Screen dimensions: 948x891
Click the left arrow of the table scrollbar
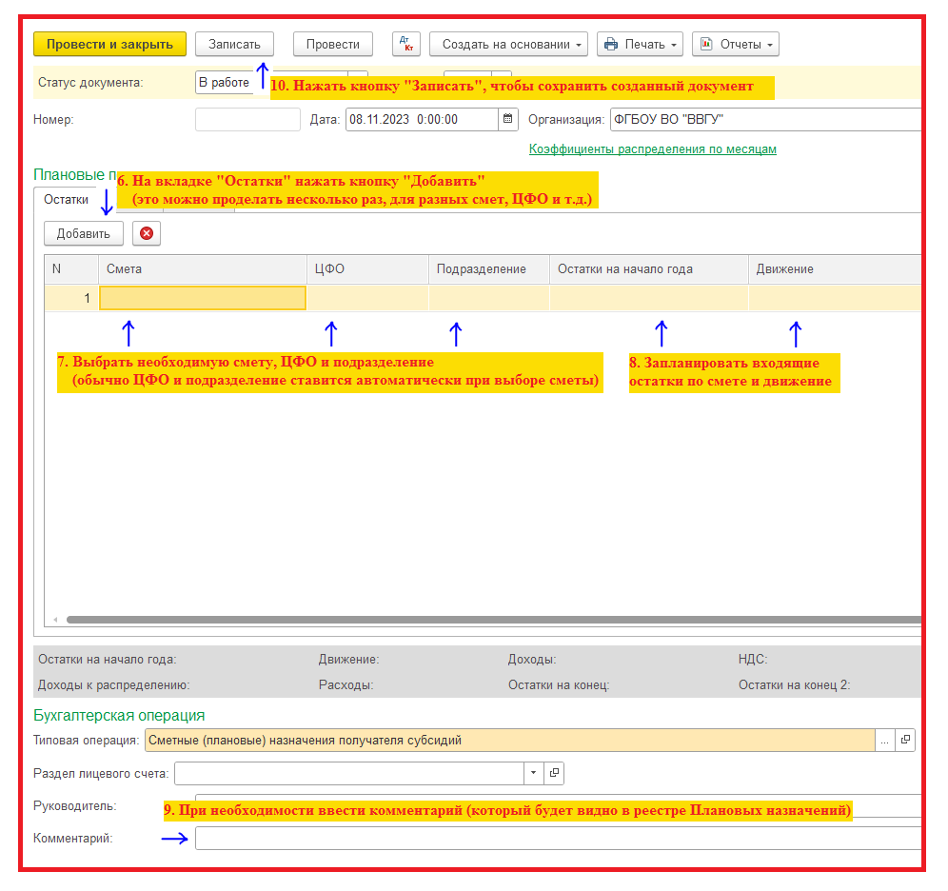click(x=55, y=620)
